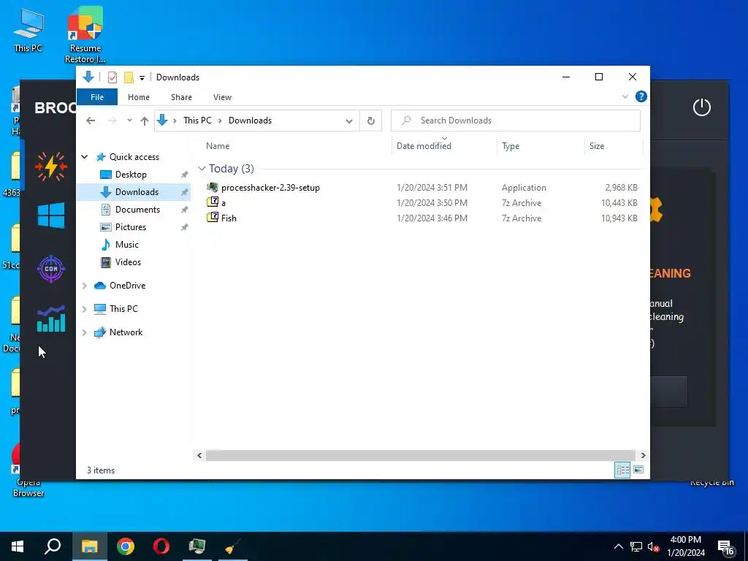Viewport: 748px width, 561px height.
Task: Open the File ribbon tab
Action: [97, 97]
